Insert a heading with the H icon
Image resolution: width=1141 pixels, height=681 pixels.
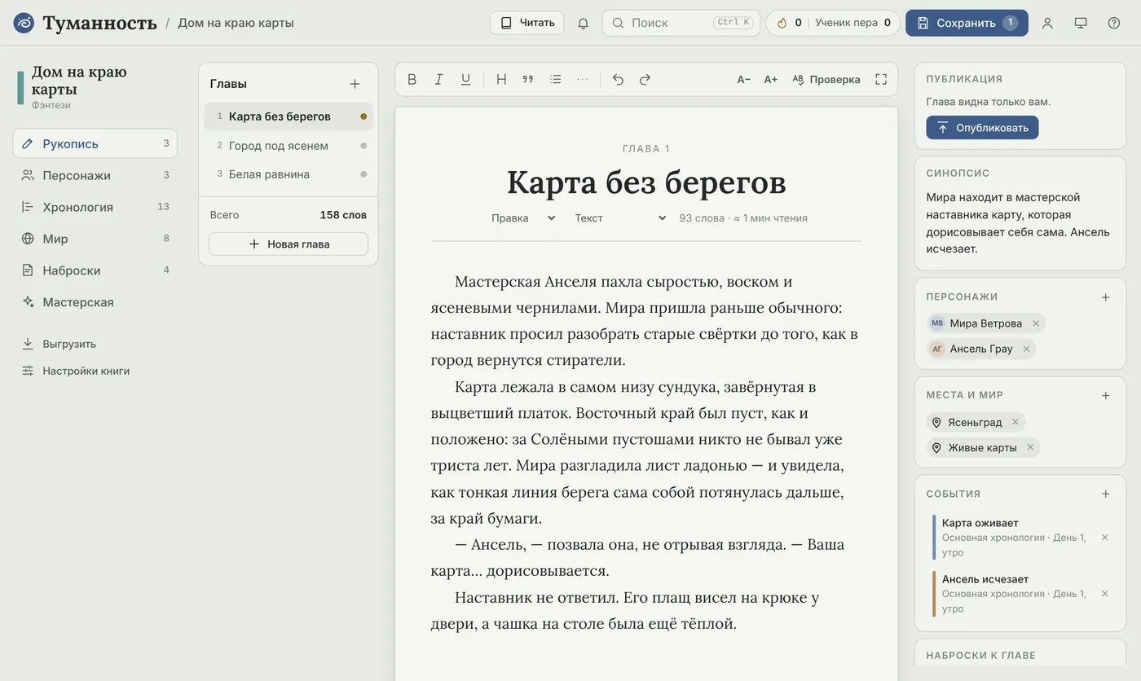coord(501,79)
